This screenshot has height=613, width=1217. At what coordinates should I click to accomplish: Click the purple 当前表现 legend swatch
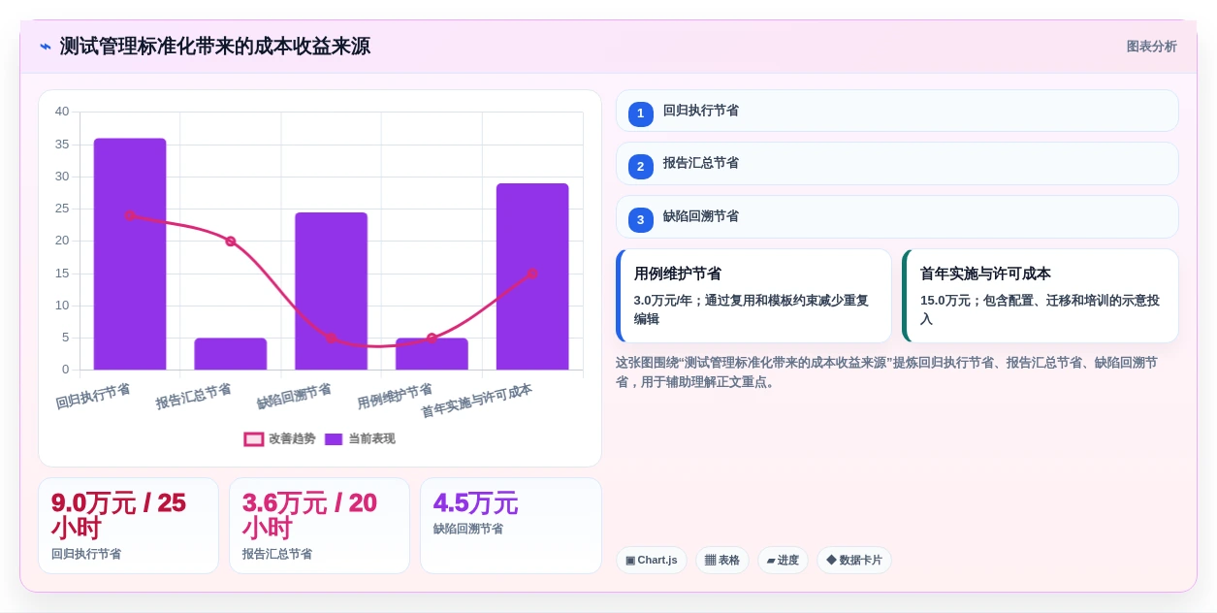click(x=334, y=439)
